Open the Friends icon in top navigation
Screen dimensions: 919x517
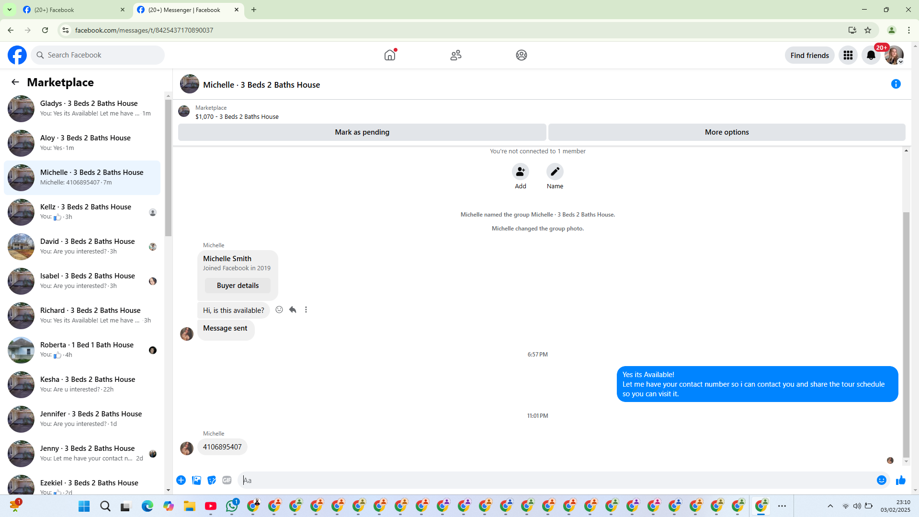tap(456, 55)
